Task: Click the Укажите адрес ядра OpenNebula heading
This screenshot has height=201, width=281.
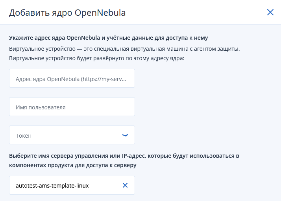Action: pyautogui.click(x=108, y=38)
